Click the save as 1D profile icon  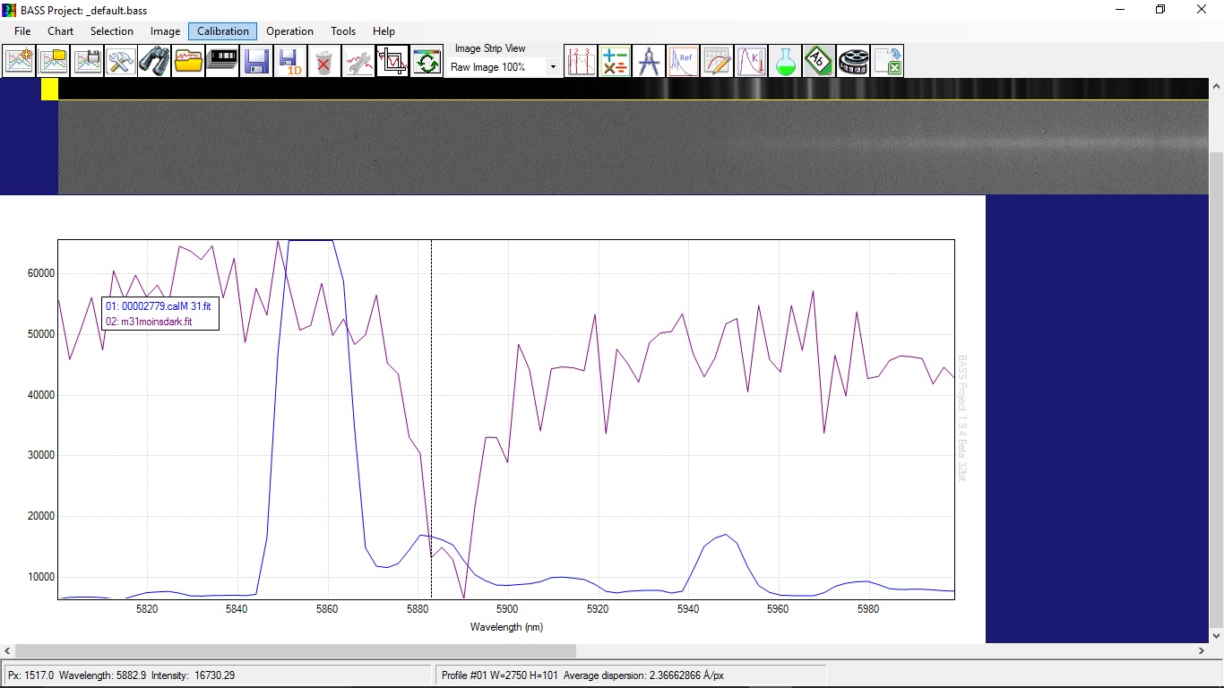(290, 62)
